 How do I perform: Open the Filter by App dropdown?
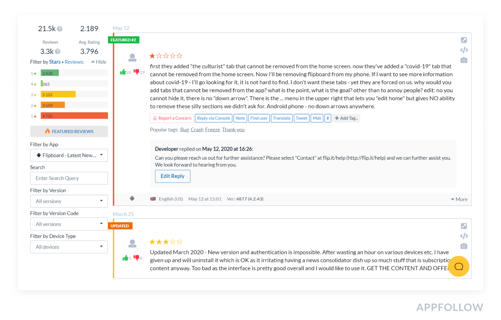(69, 155)
